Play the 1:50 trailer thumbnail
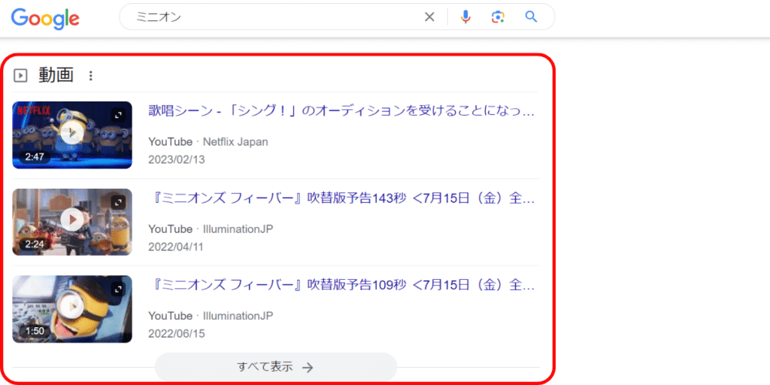 click(72, 309)
